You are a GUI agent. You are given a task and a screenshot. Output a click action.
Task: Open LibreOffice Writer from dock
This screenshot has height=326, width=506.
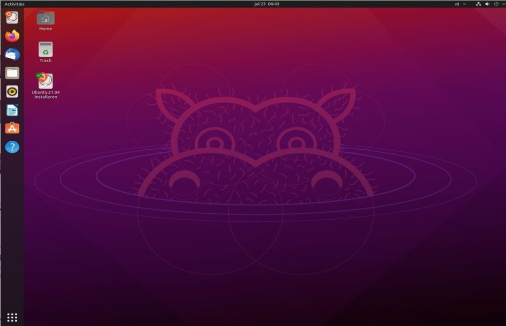coord(12,110)
